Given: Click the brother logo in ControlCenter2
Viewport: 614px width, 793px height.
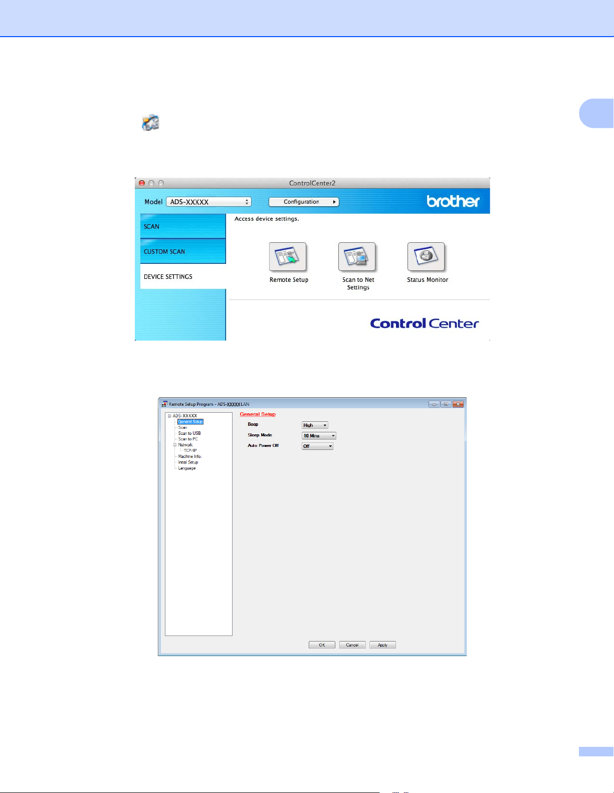Looking at the screenshot, I should (x=453, y=201).
